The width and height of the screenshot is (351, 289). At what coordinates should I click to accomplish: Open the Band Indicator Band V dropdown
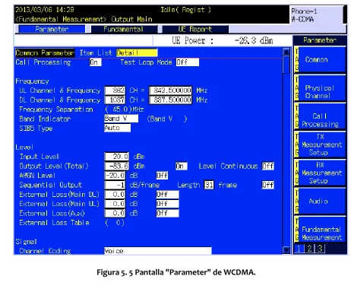(121, 119)
